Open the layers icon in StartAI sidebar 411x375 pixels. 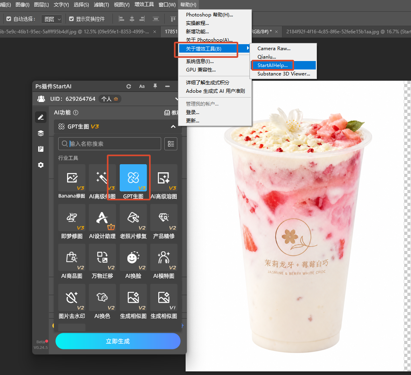(41, 133)
